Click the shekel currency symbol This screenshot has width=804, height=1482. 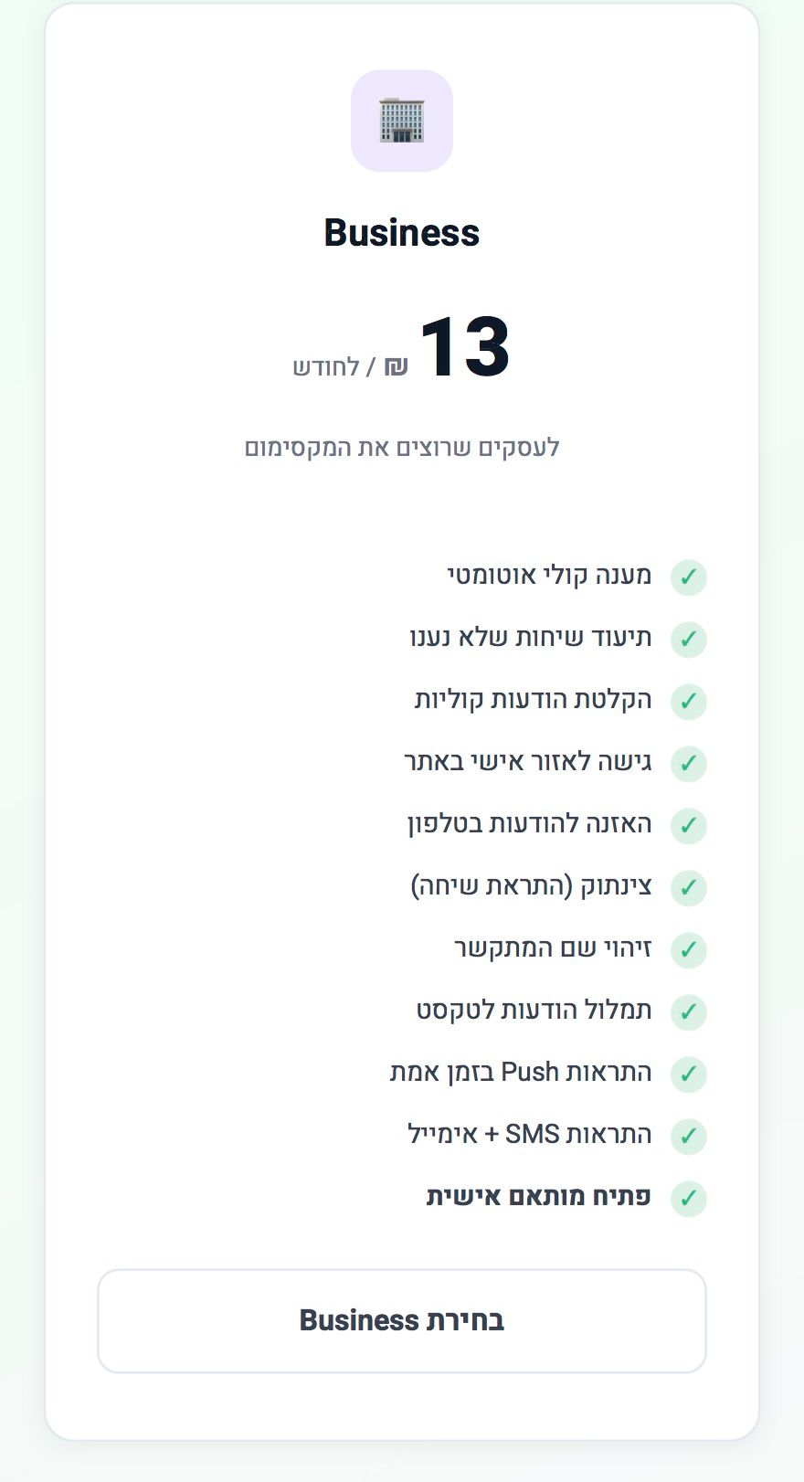[x=396, y=367]
